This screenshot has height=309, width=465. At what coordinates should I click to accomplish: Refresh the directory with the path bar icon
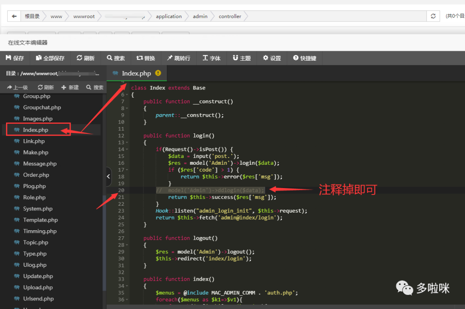click(x=433, y=16)
